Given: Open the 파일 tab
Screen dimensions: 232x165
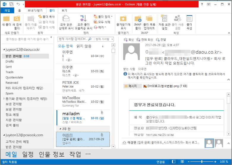Looking at the screenshot, I should pos(7,10).
